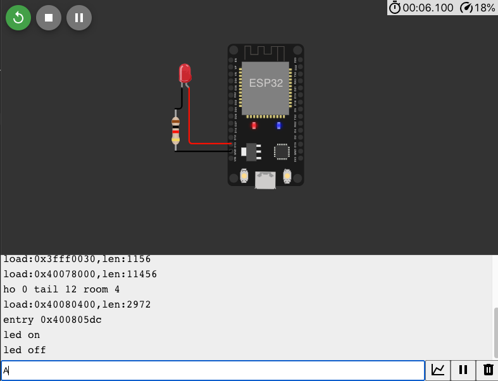Click the 'load:0x40078000,len:11456' line
The height and width of the screenshot is (381, 498).
80,274
